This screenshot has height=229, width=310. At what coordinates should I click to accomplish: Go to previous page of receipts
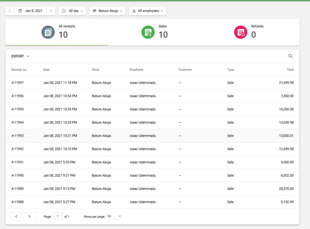point(16,216)
